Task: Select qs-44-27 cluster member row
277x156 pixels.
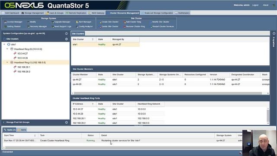Action: [x=170, y=80]
